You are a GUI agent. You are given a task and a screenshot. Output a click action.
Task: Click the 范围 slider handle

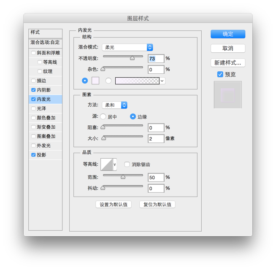click(123, 177)
